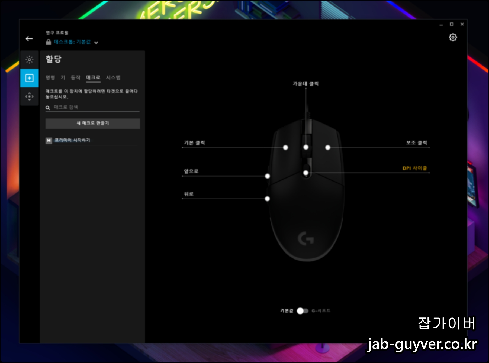The image size is (489, 363).
Task: Close the G HUB window
Action: click(x=462, y=24)
